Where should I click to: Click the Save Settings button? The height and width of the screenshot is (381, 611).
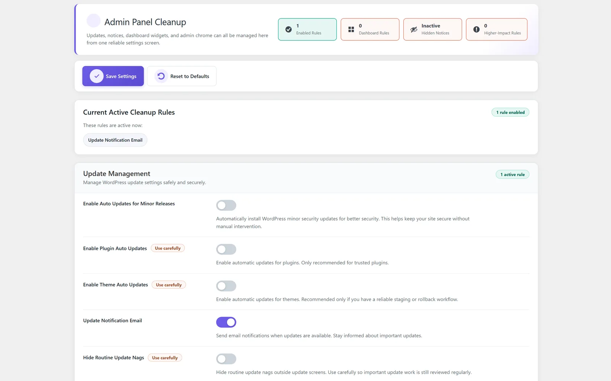[113, 76]
